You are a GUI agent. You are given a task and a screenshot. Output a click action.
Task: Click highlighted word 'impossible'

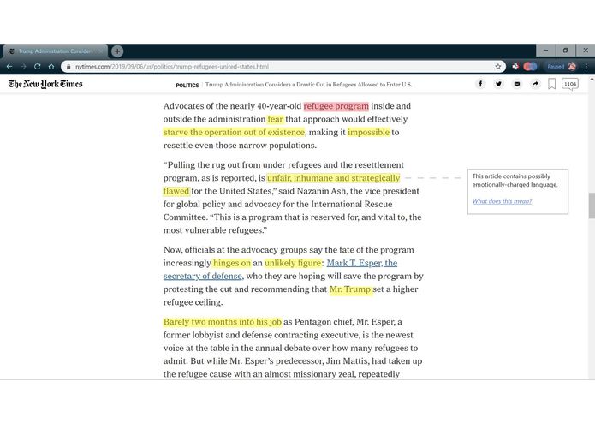point(368,133)
